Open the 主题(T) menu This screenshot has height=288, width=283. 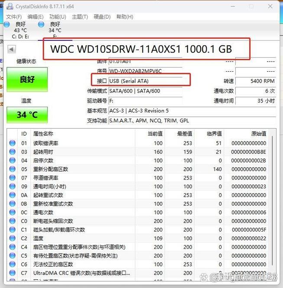(x=80, y=17)
